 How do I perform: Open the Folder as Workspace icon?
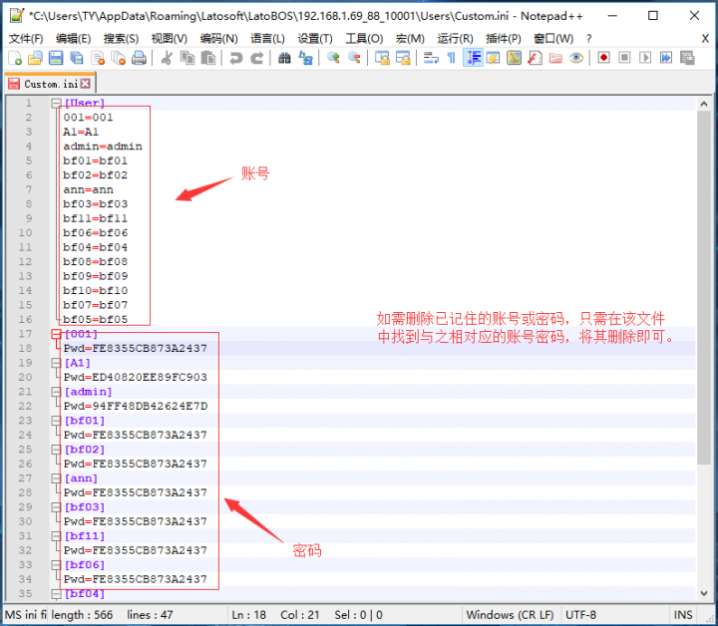tap(555, 58)
